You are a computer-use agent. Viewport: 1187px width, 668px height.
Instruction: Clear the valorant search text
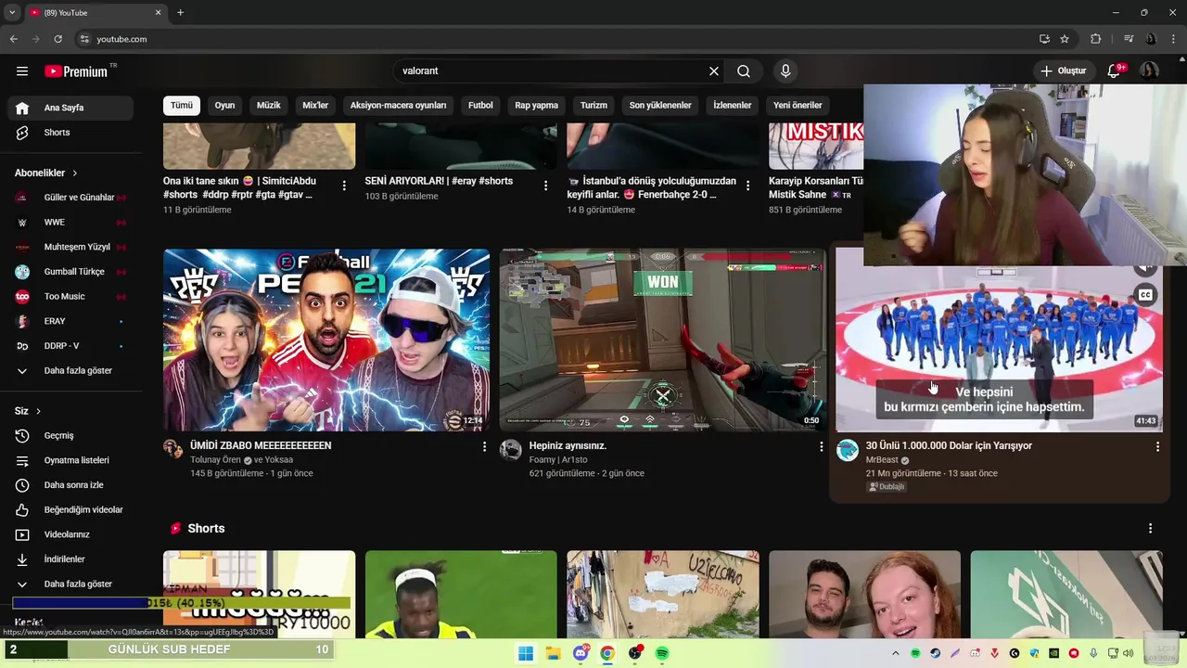(714, 71)
